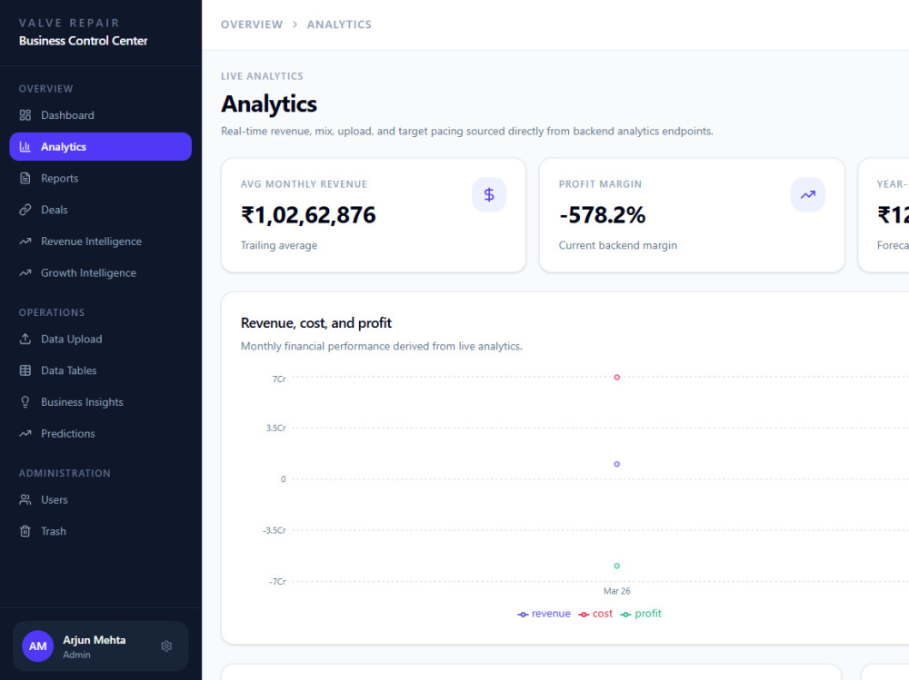The height and width of the screenshot is (680, 909).
Task: Click the -578.2% profit margin value
Action: point(602,215)
